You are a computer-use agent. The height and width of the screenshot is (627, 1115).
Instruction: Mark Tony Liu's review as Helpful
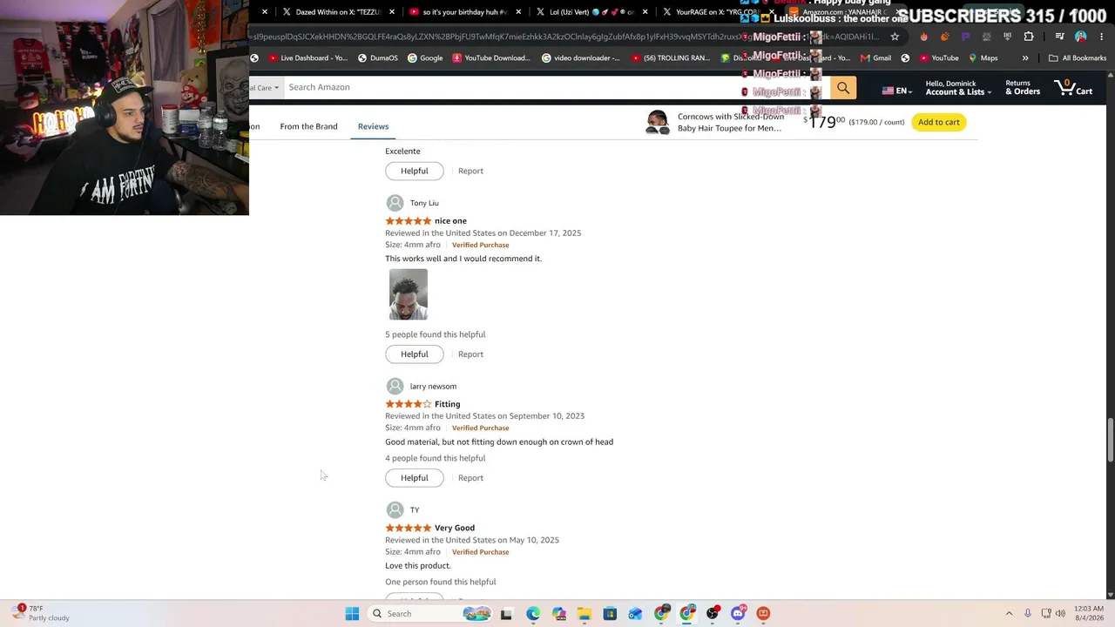tap(415, 354)
